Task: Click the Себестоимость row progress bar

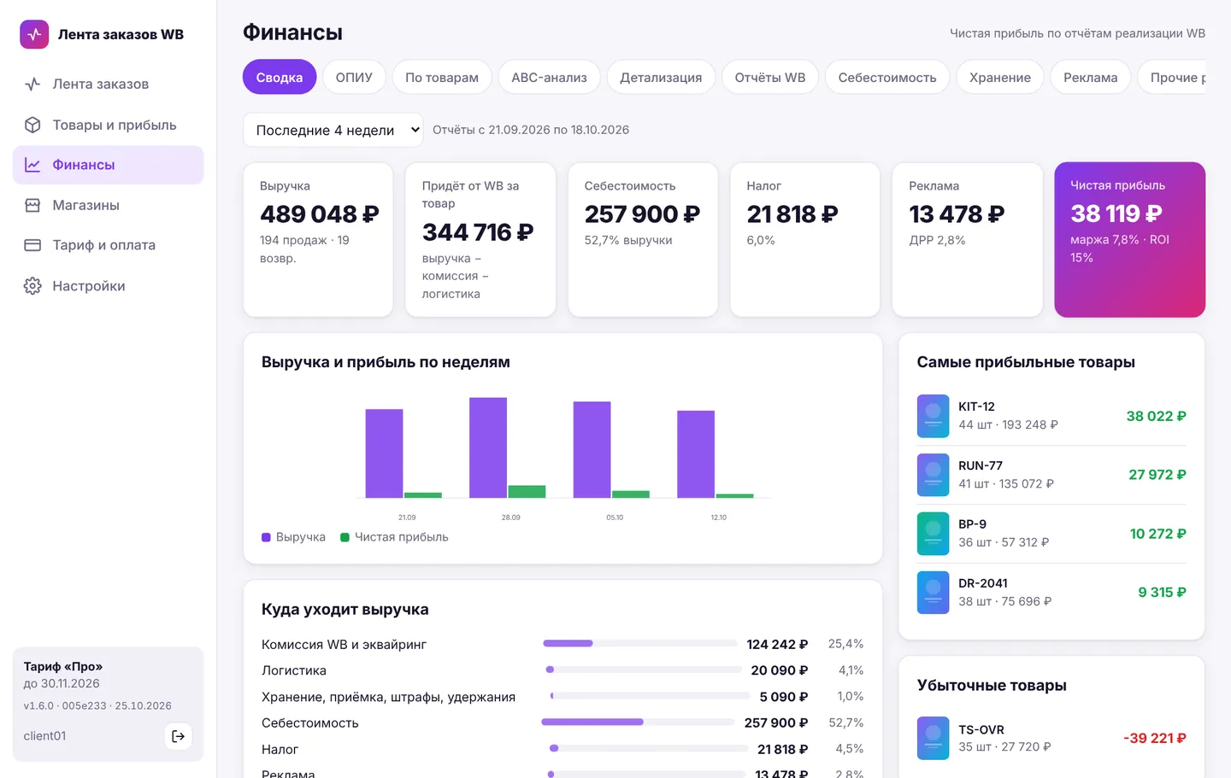Action: (x=638, y=722)
